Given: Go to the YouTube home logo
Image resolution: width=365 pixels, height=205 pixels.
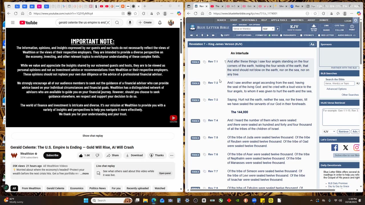Looking at the screenshot, I should [28, 23].
